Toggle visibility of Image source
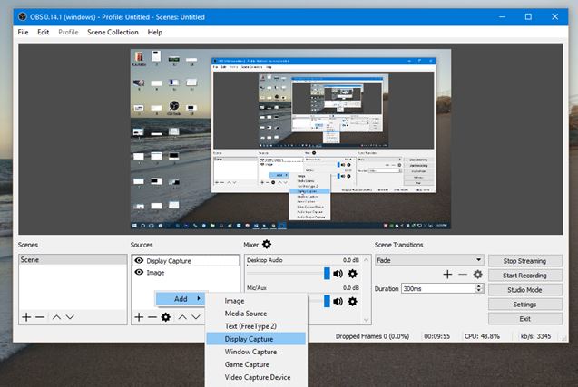578x387 pixels. tap(139, 272)
